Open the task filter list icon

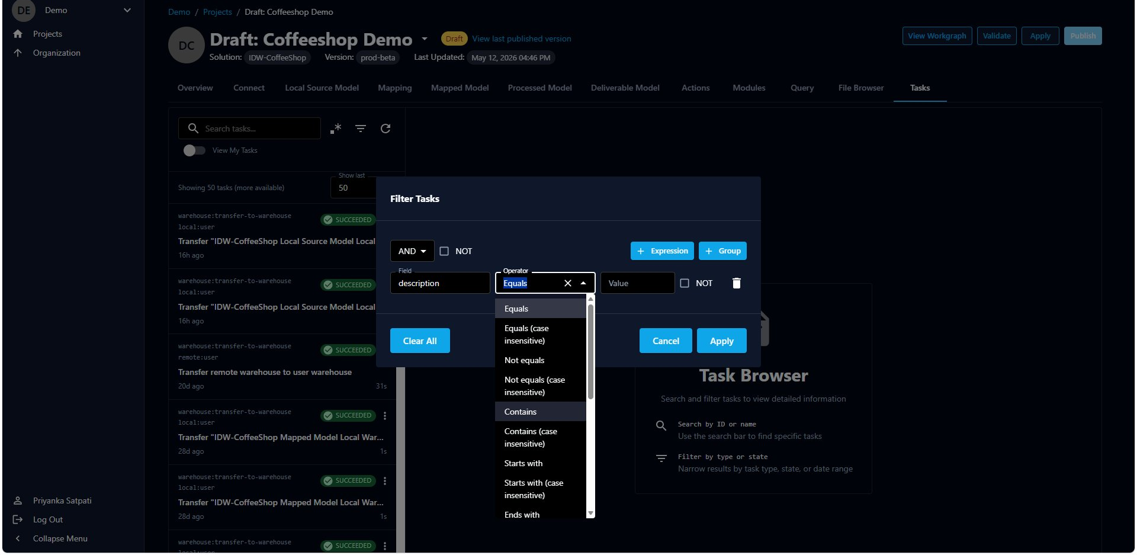[x=361, y=129]
